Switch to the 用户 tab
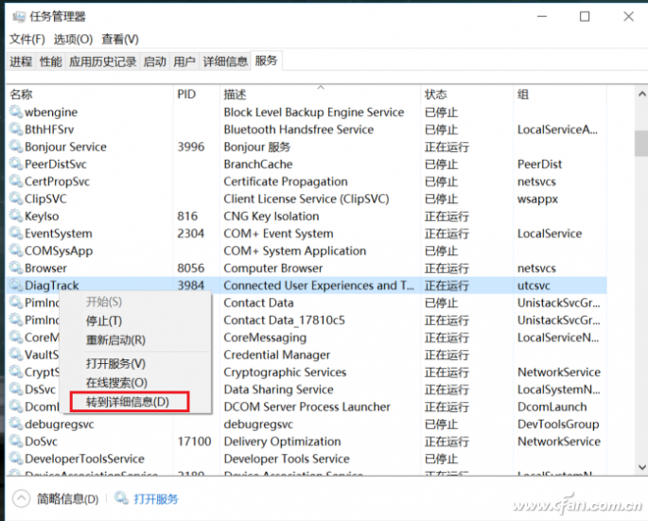Viewport: 648px width, 521px height. tap(184, 61)
